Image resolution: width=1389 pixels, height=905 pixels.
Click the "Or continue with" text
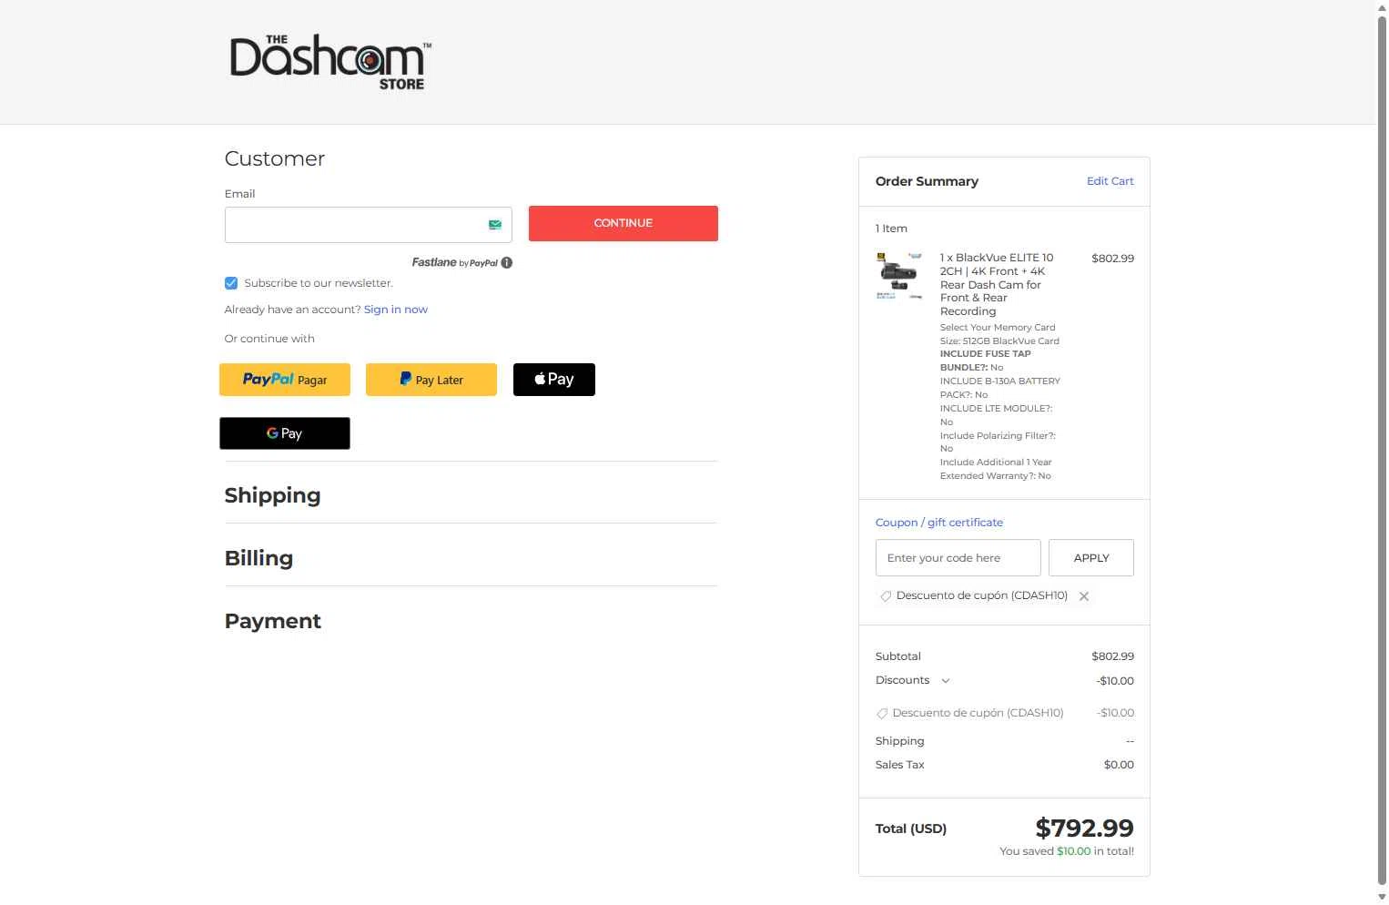(x=269, y=339)
